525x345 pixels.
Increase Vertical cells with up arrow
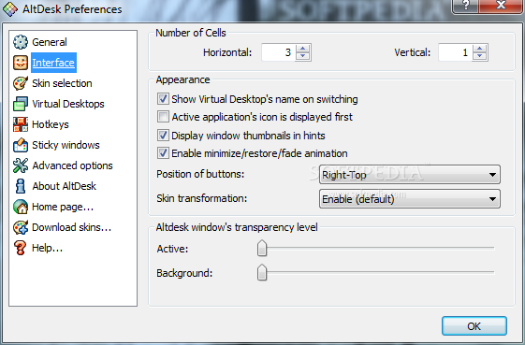[479, 49]
